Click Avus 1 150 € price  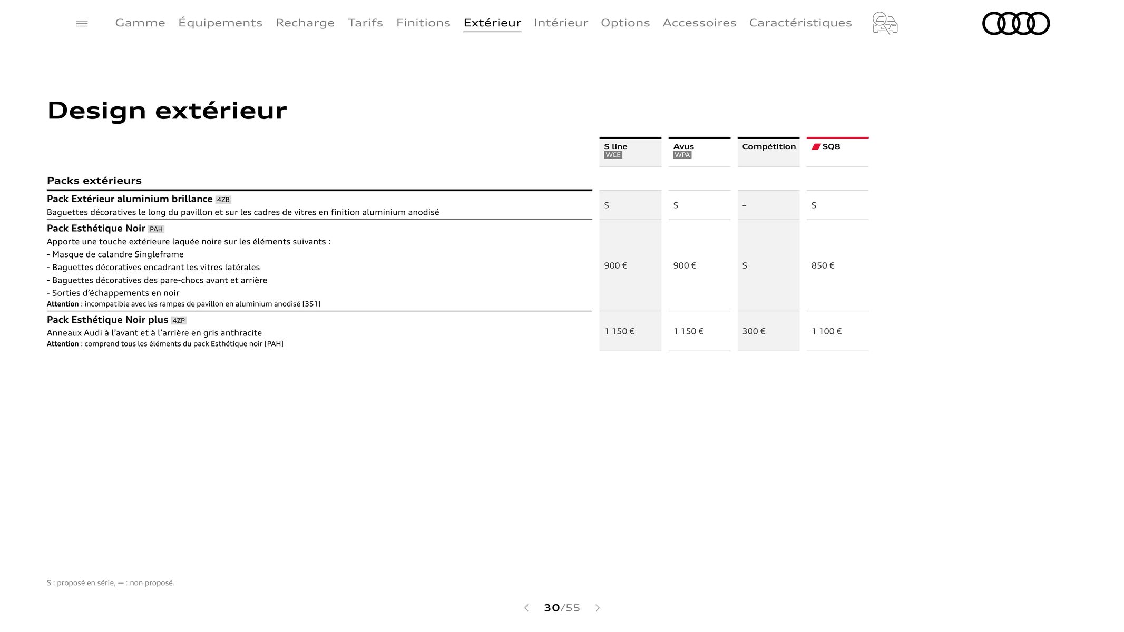pyautogui.click(x=688, y=331)
